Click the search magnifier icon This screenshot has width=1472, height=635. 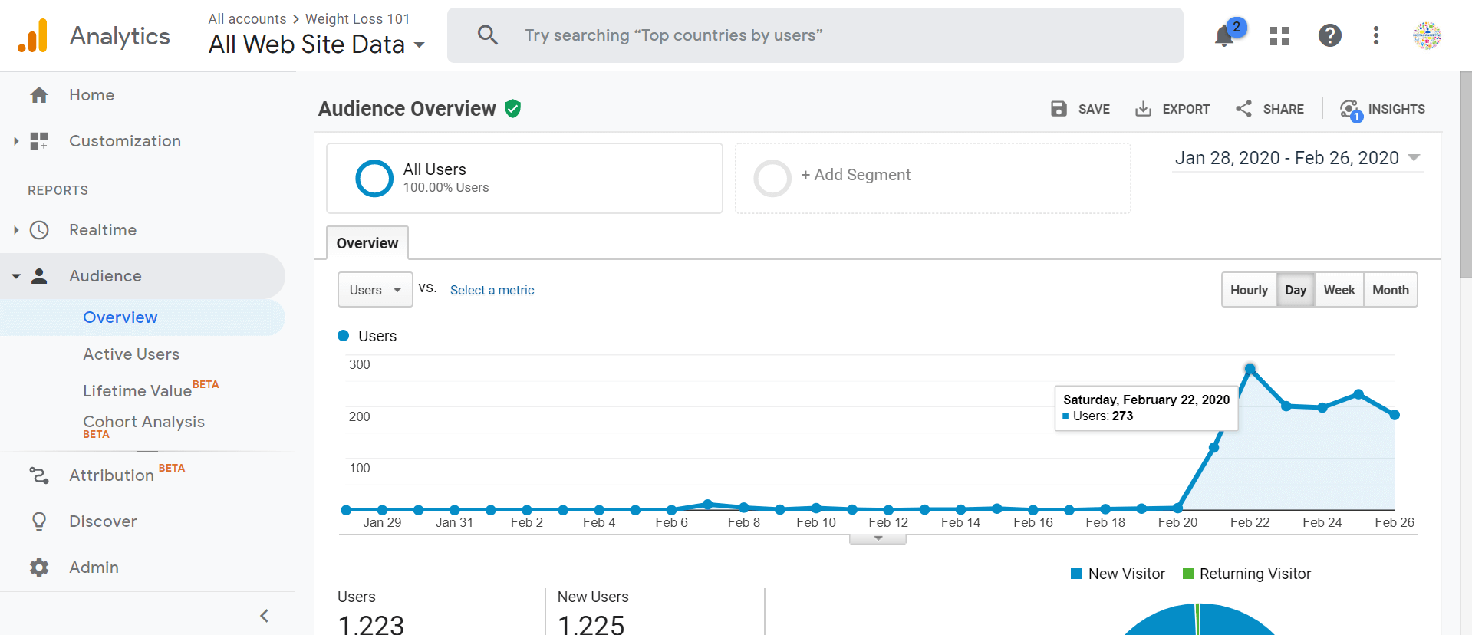click(487, 35)
